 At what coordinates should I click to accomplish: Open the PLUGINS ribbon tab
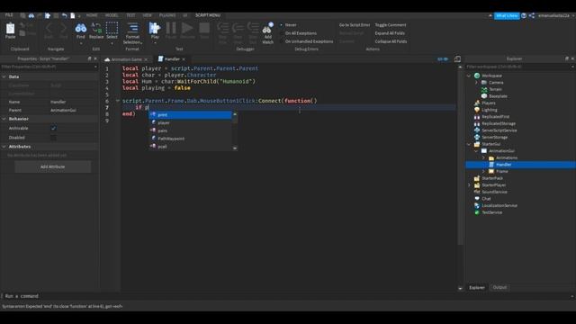tap(167, 15)
